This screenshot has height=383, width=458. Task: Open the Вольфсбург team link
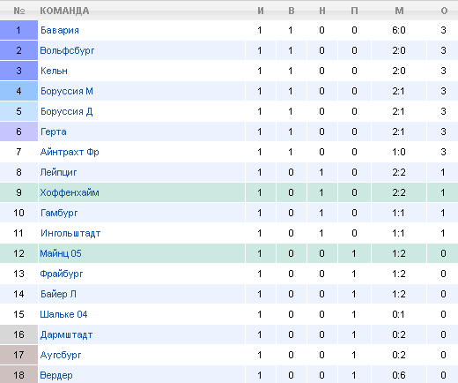click(67, 50)
